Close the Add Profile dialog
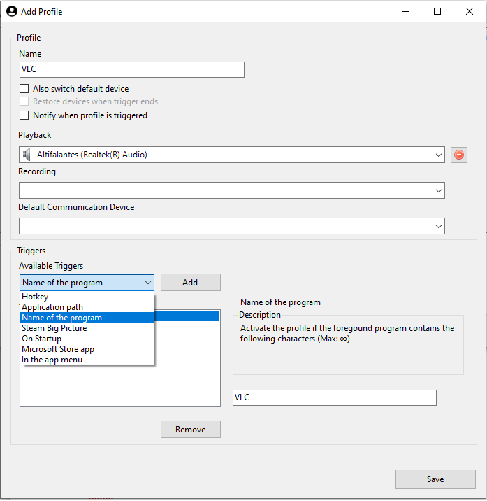Viewport: 487px width, 501px height. click(469, 11)
